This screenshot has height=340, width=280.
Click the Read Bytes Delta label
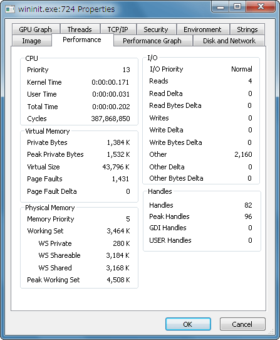175,105
